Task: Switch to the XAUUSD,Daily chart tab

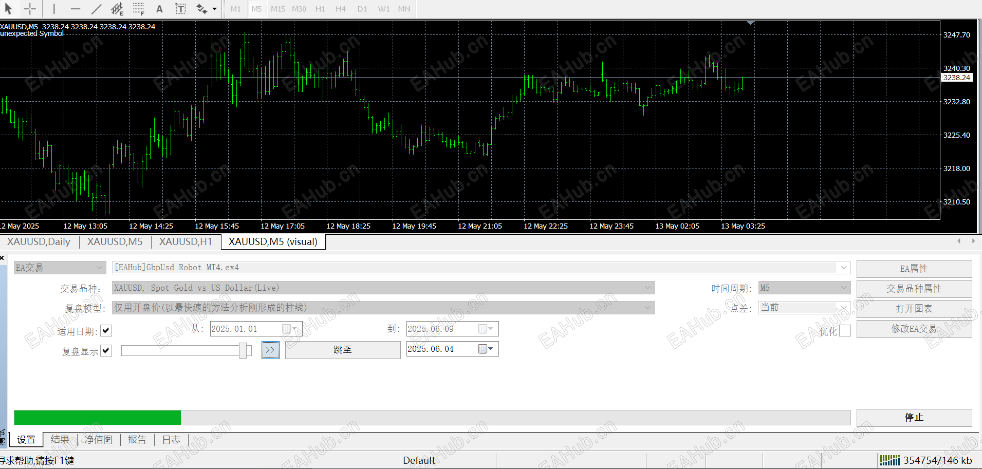Action: [x=39, y=241]
